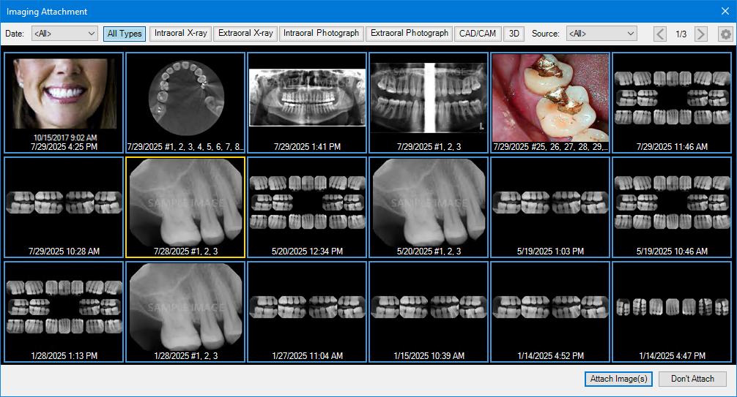The image size is (737, 397).
Task: Select intraoral photo #25, 26, 27, 28
Action: point(550,103)
